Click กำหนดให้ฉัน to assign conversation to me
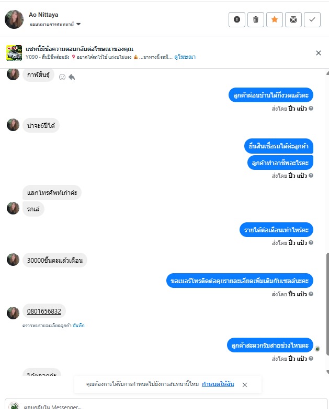The image size is (329, 409). pyautogui.click(x=218, y=384)
